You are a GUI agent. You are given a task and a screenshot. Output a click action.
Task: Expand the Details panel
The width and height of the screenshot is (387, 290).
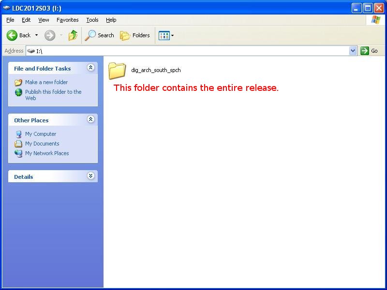[x=90, y=176]
